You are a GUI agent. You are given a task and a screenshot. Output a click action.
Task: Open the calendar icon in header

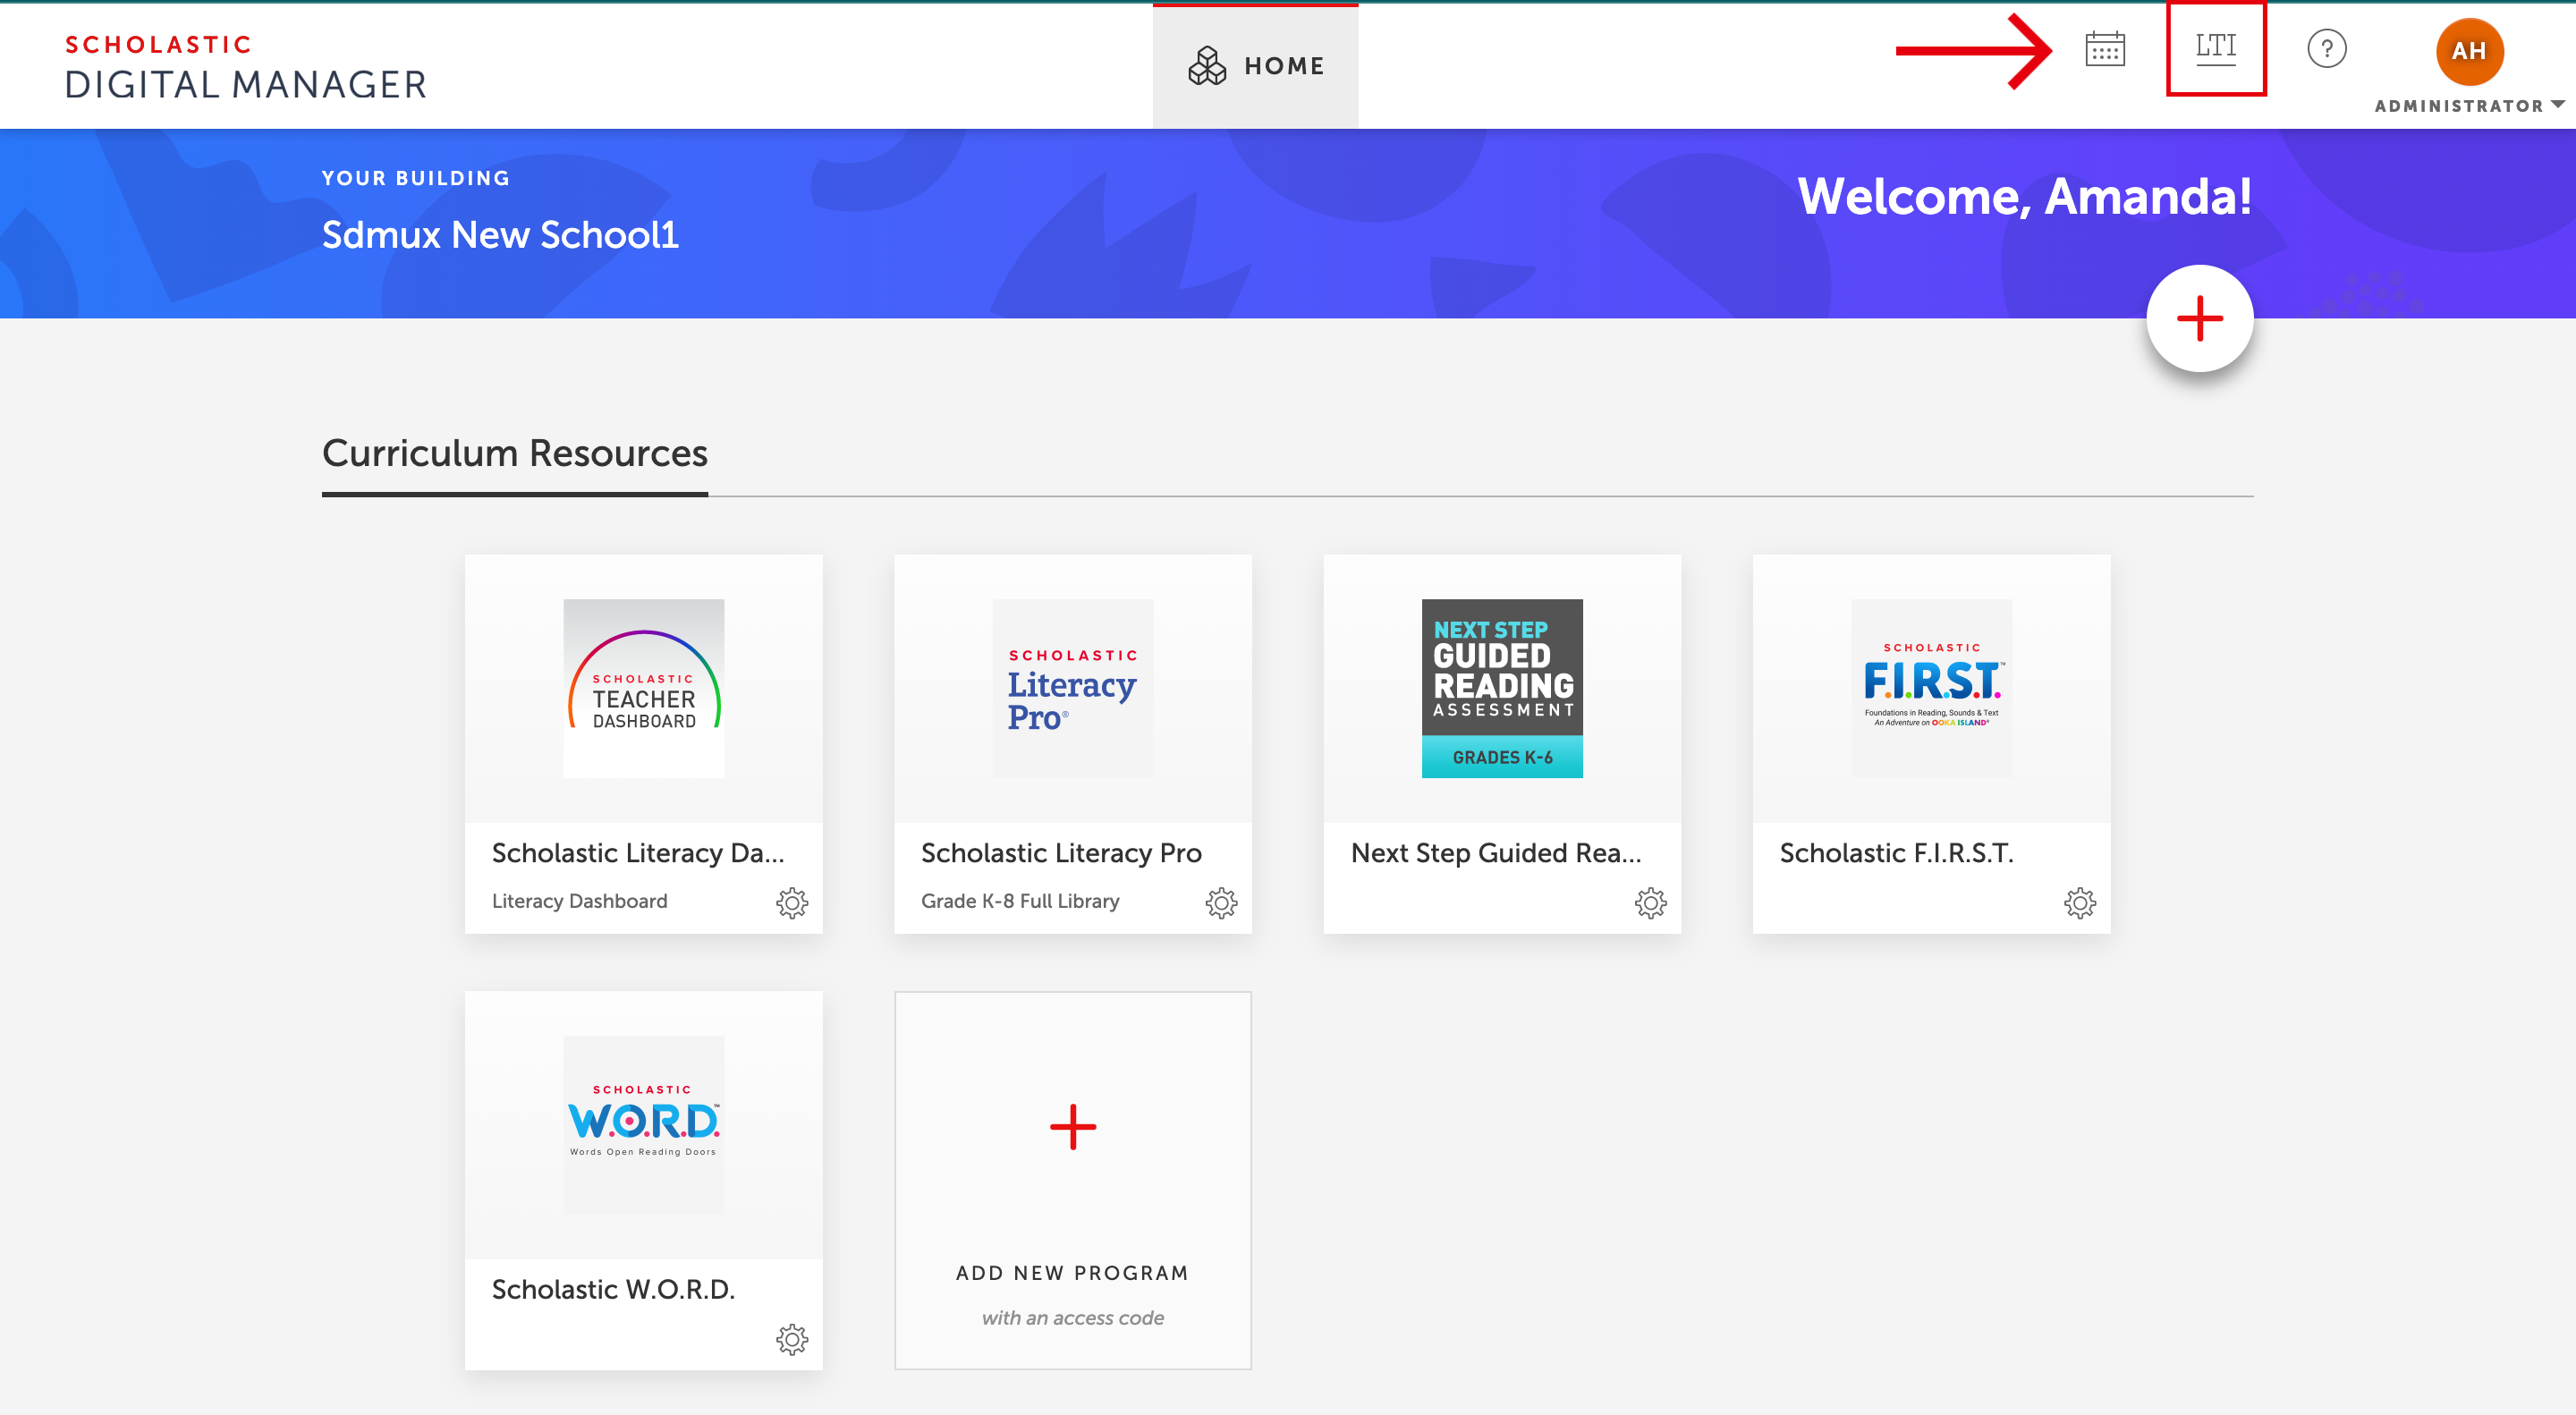pyautogui.click(x=2105, y=49)
